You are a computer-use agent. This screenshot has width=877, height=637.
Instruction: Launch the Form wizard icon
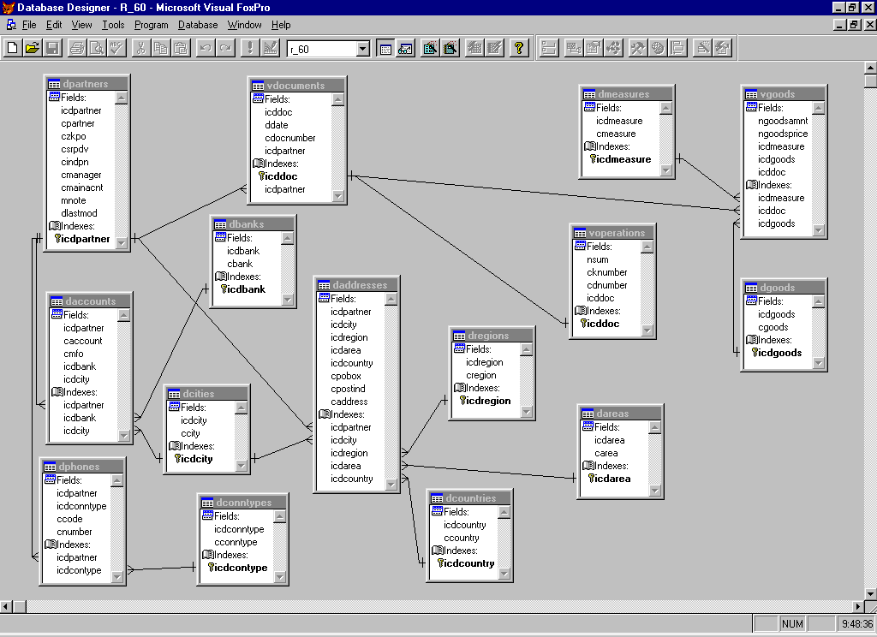pos(430,48)
